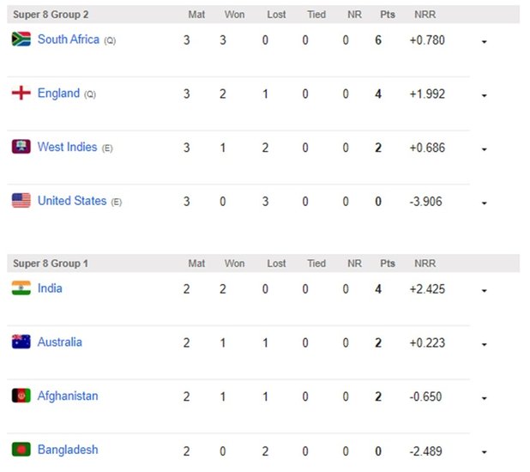This screenshot has width=530, height=472.
Task: Expand the Bangladesh row arrow
Action: pyautogui.click(x=485, y=451)
